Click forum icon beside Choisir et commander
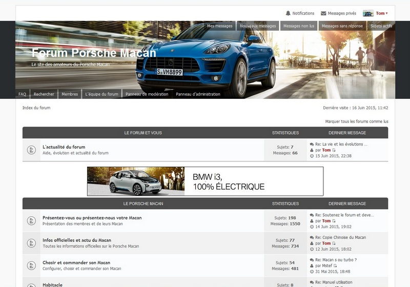 (31, 265)
